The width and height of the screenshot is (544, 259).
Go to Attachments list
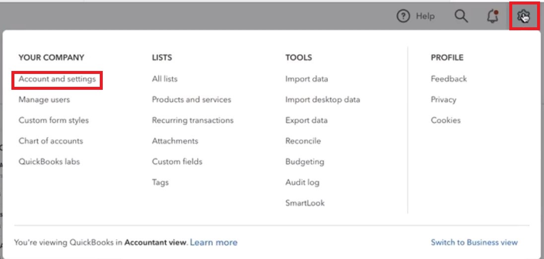click(x=175, y=141)
